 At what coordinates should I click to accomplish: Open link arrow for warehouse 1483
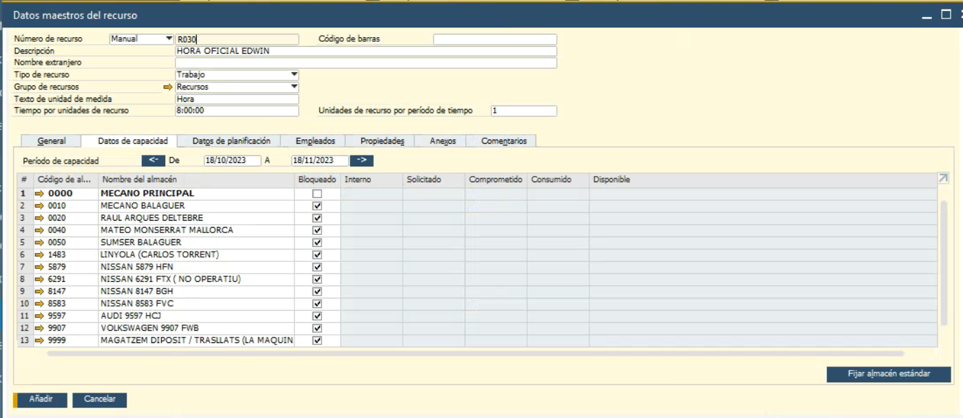click(x=39, y=255)
